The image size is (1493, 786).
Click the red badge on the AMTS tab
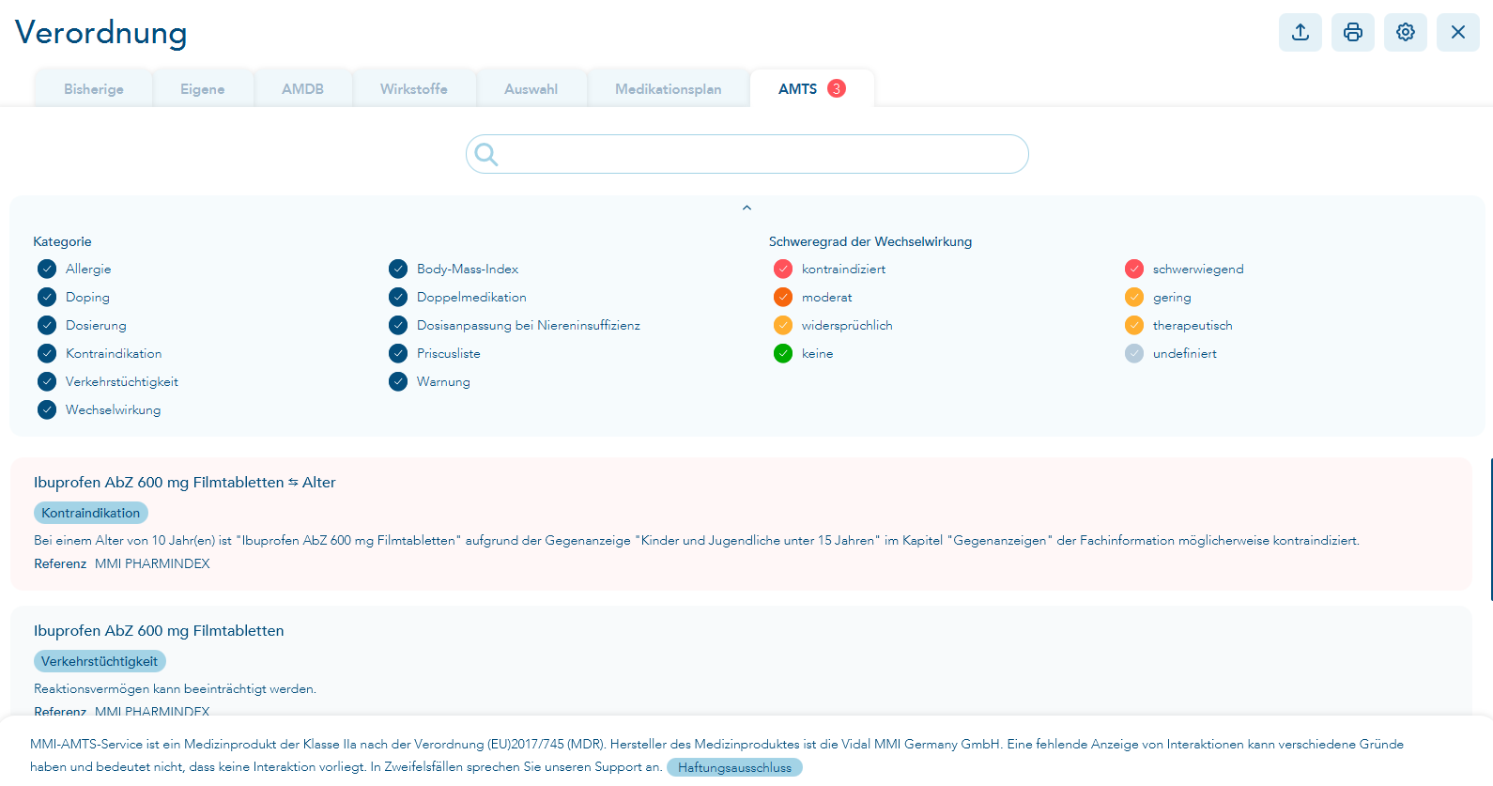tap(837, 88)
